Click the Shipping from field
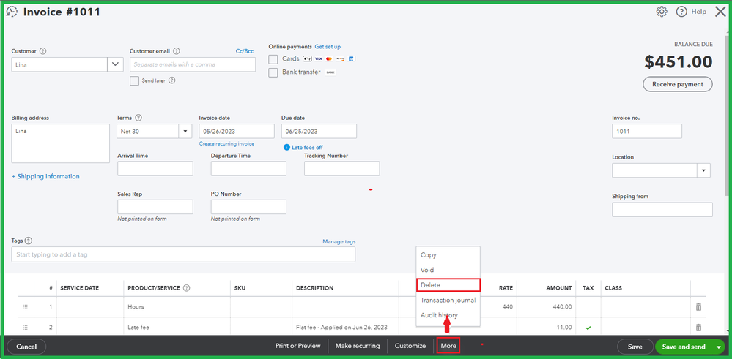Image resolution: width=732 pixels, height=359 pixels. point(662,210)
